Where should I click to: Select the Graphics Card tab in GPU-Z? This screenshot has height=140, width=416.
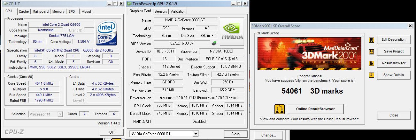(x=140, y=11)
